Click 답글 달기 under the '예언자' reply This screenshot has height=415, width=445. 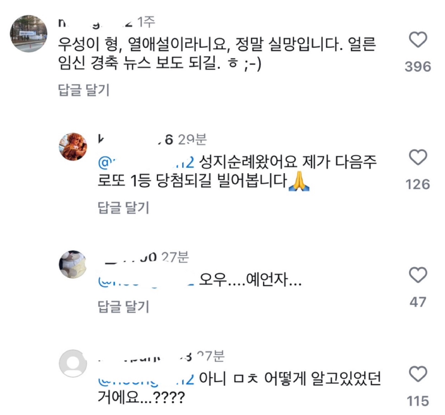(123, 307)
